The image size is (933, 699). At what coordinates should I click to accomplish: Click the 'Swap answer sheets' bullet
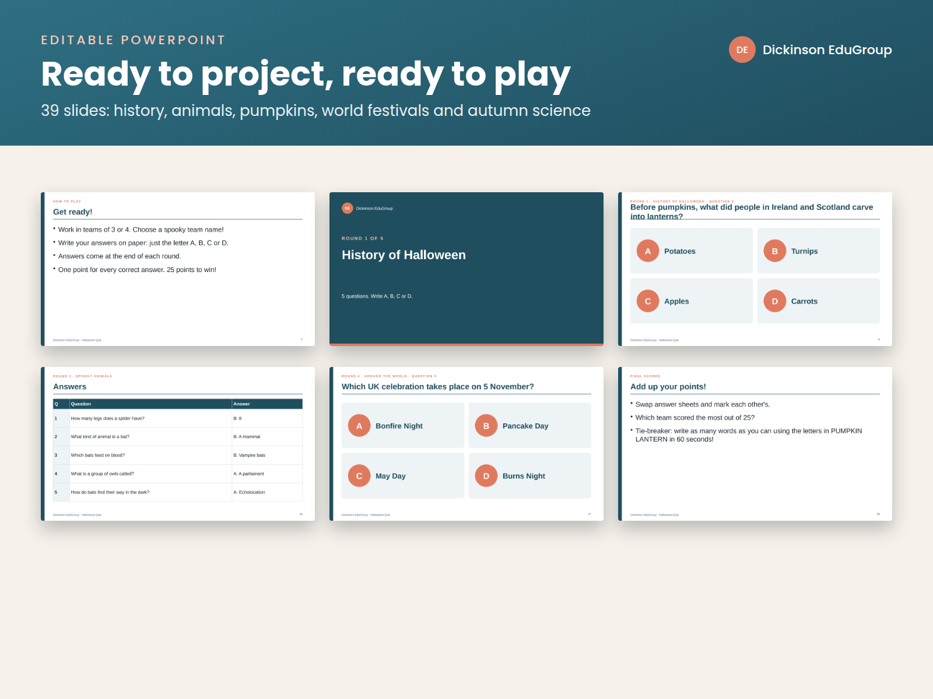[703, 404]
